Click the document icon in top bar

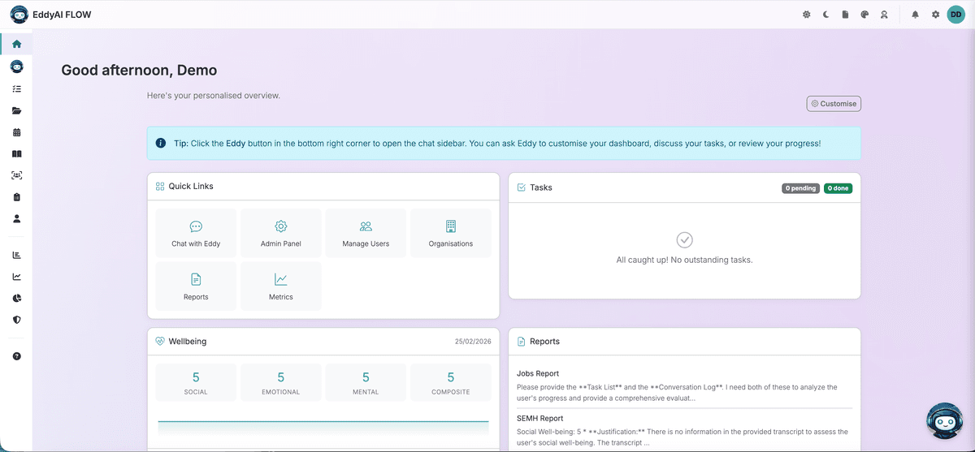point(845,15)
